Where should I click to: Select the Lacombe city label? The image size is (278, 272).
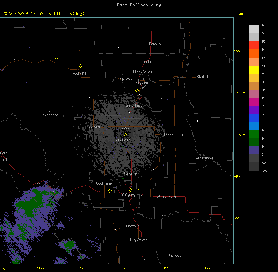point(145,62)
